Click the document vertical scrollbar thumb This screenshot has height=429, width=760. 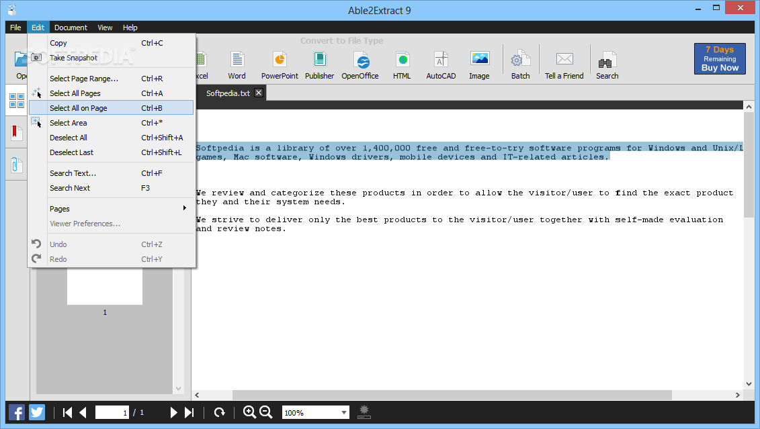pos(749,164)
